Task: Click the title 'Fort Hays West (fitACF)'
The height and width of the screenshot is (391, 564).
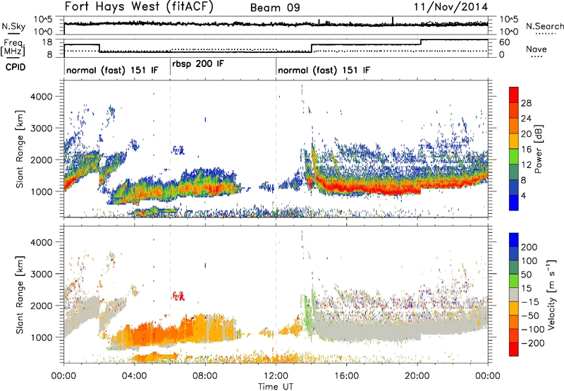Action: click(139, 6)
